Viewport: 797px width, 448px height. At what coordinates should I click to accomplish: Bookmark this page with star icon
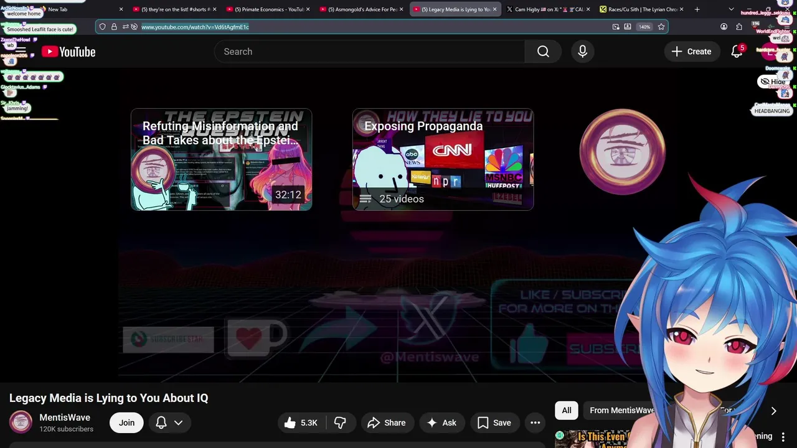point(661,27)
